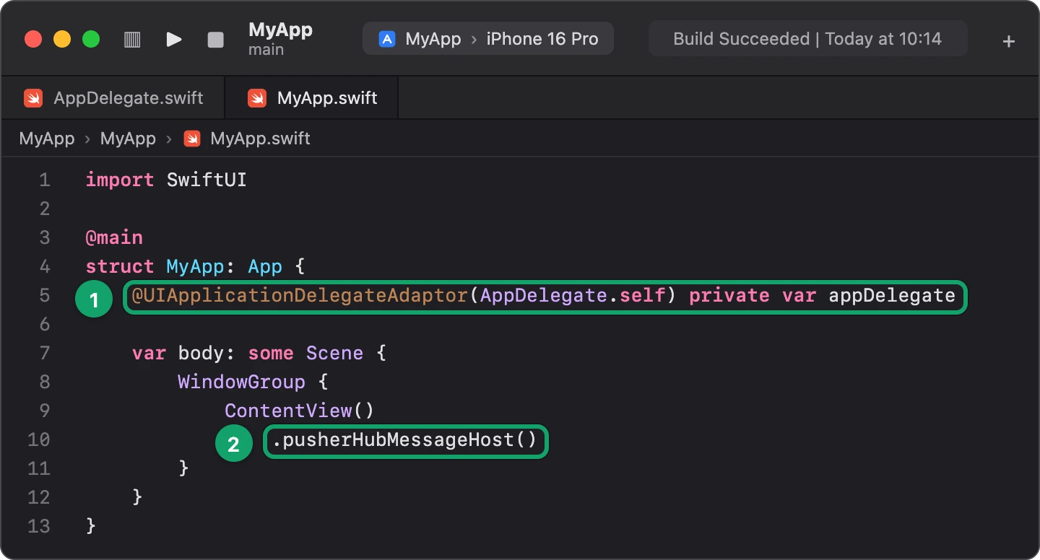The image size is (1040, 560).
Task: Click 'ContentView()' on line 9
Action: (300, 411)
